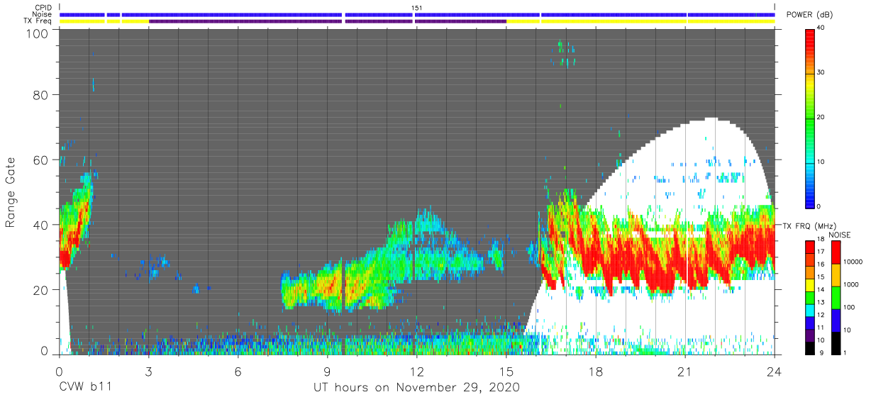Image resolution: width=871 pixels, height=402 pixels.
Task: Click the 24 hour tick on time axis
Action: (774, 371)
